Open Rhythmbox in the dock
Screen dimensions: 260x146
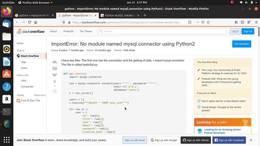point(6,49)
